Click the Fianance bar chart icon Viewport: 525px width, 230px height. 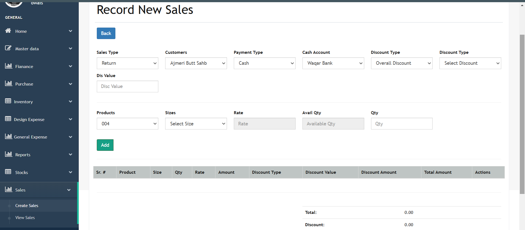(8, 66)
